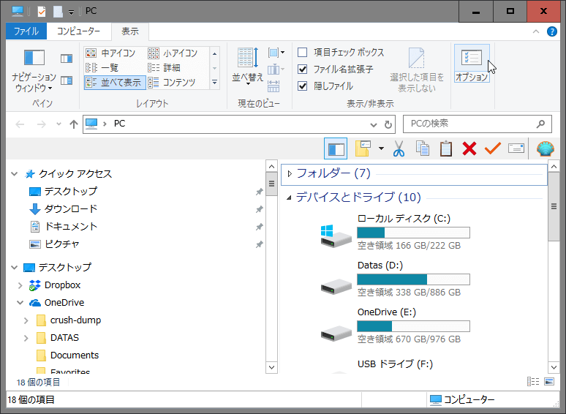Click the 並べ替え sort icon

tap(247, 64)
